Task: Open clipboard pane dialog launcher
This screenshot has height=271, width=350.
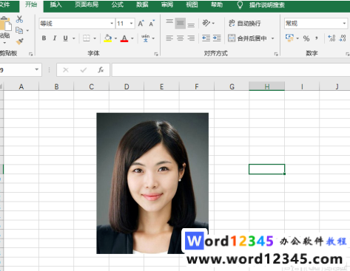Action: tap(31, 54)
